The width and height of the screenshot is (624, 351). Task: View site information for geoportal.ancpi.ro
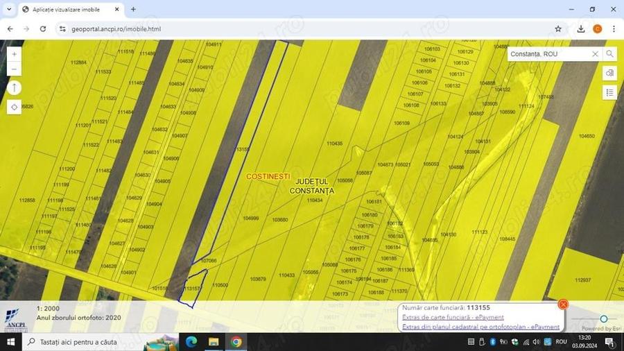[x=62, y=29]
